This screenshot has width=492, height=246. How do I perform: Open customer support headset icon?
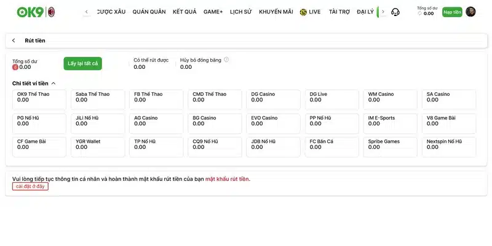tap(395, 12)
